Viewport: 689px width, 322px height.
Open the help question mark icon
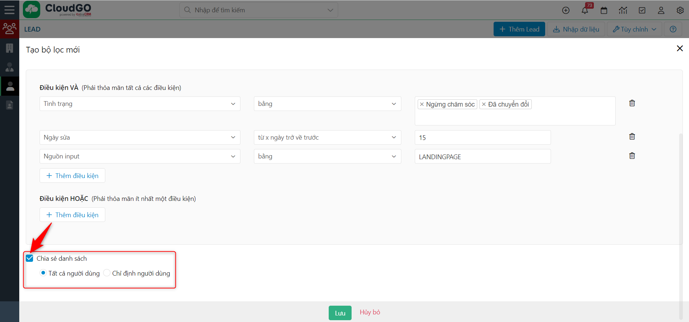673,29
